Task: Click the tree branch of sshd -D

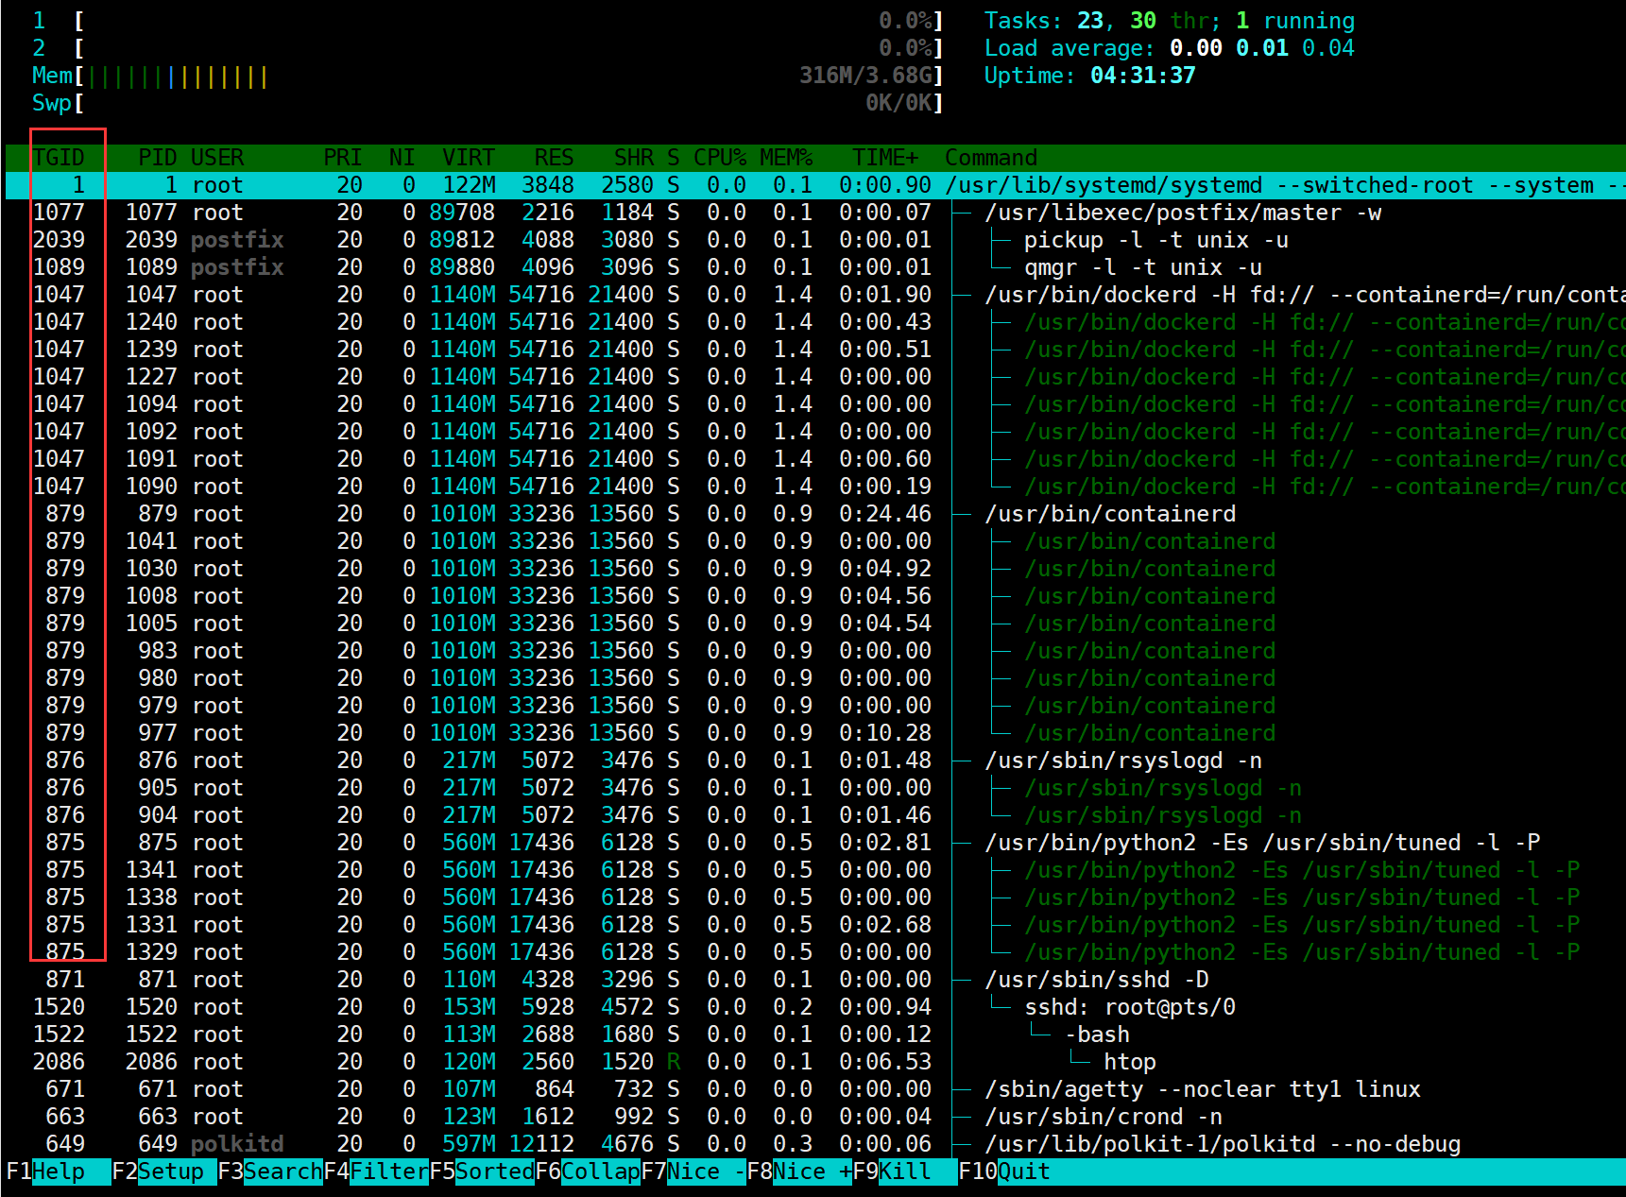Action: coord(963,980)
